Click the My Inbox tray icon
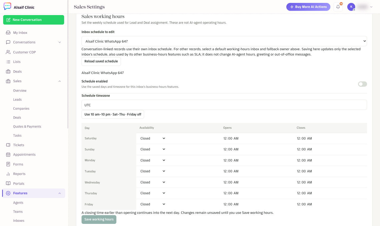This screenshot has width=380, height=226. click(8, 33)
